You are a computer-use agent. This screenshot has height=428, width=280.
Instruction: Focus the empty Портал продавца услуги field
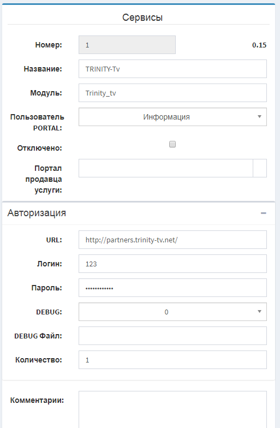tap(166, 168)
